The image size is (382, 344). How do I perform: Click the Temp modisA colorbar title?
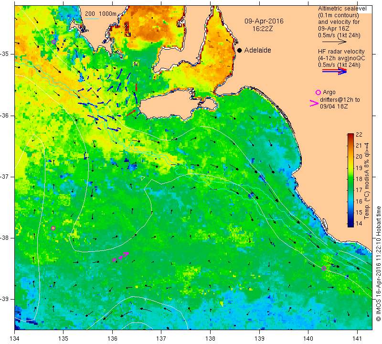point(366,181)
